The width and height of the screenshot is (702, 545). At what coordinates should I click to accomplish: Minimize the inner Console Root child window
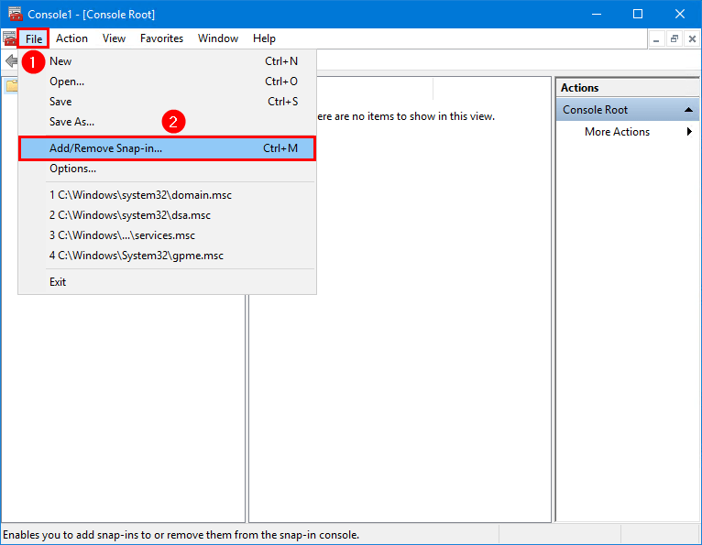[x=656, y=39]
